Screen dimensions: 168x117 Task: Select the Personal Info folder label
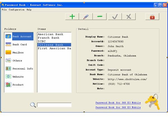(x=23, y=69)
